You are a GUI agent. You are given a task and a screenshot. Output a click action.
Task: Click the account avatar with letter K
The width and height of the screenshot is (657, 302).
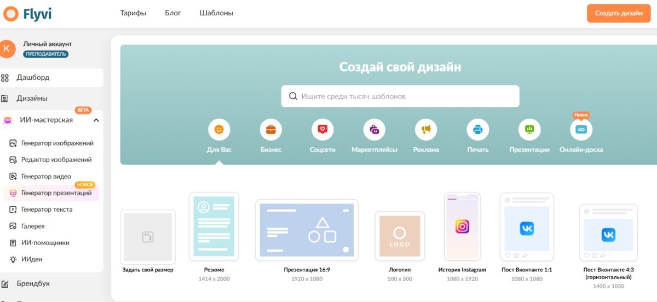7,49
